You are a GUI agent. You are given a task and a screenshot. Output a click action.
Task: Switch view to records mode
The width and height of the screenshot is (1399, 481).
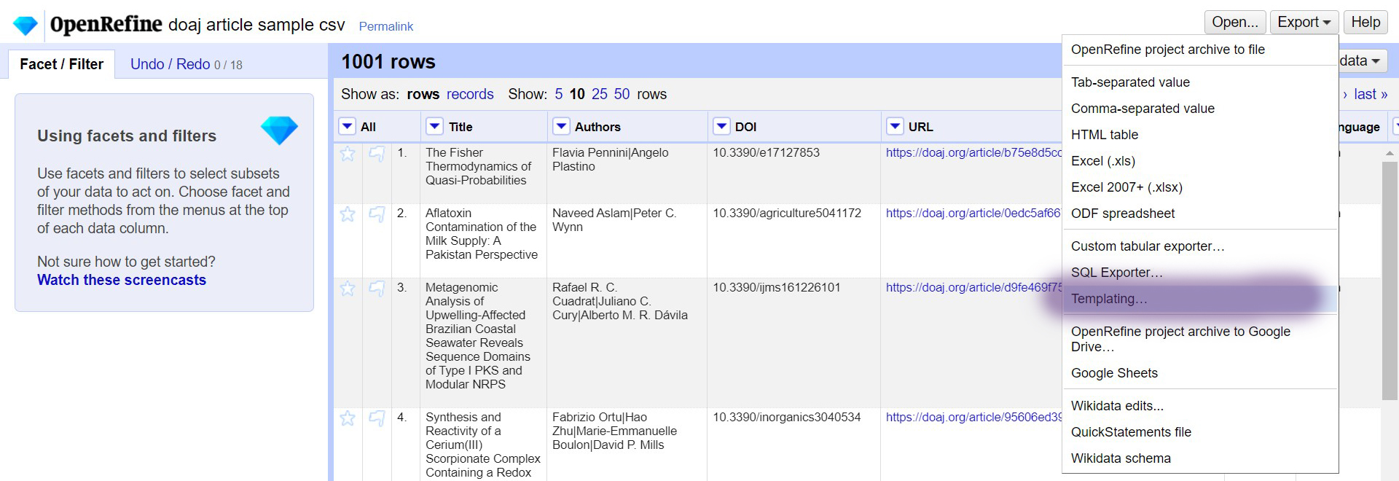pos(470,94)
